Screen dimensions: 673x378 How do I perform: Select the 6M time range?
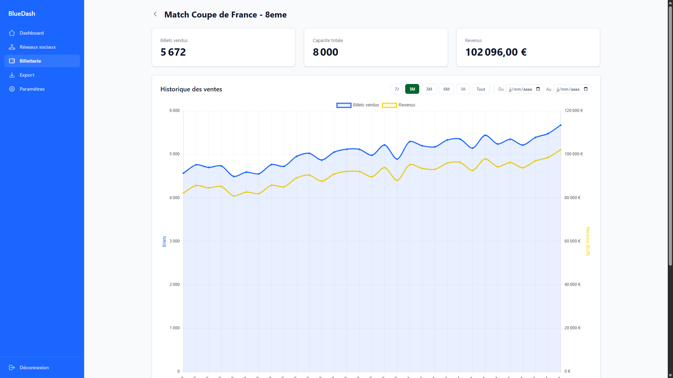(x=447, y=89)
